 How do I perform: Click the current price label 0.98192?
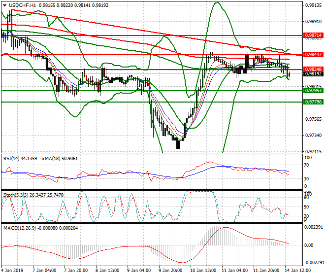[313, 74]
